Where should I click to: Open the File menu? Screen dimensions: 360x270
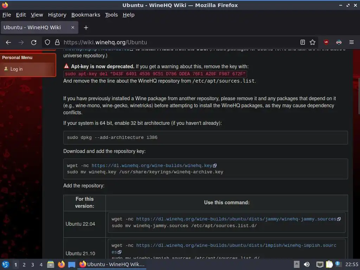7,15
